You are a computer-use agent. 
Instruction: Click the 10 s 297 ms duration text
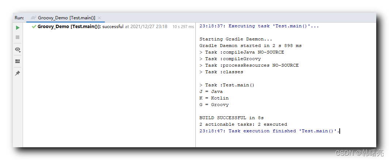click(x=183, y=27)
